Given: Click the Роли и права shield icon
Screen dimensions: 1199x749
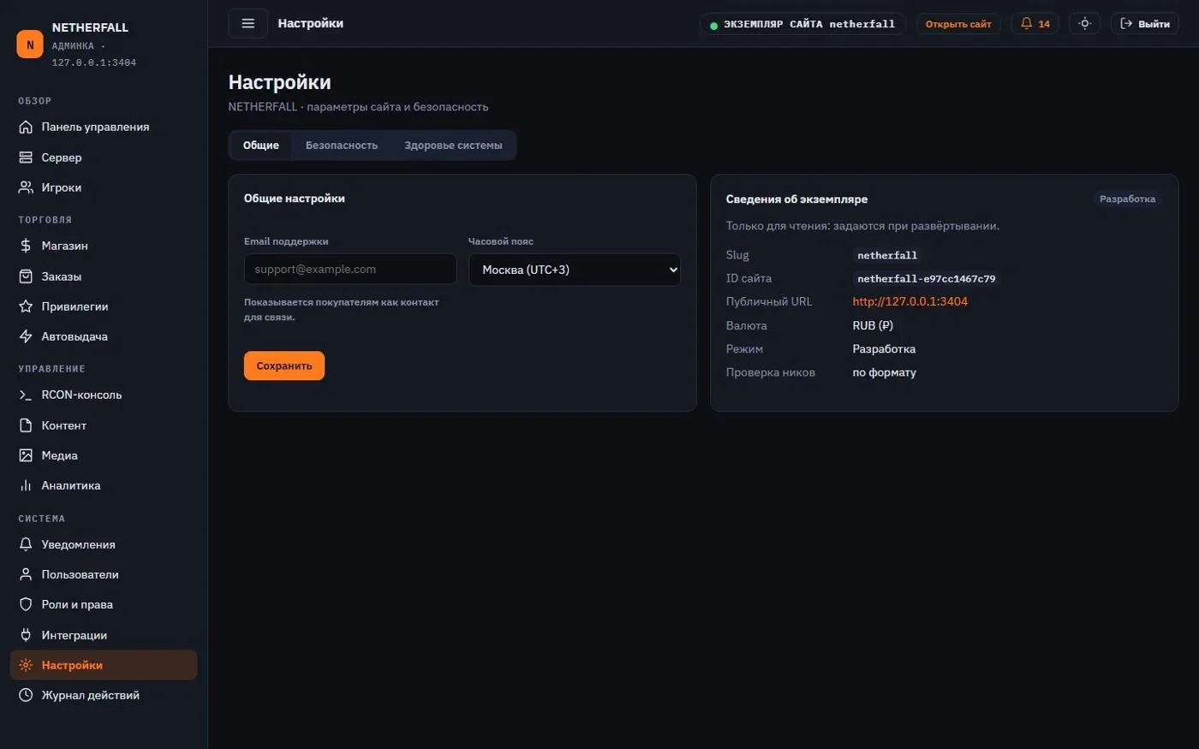Looking at the screenshot, I should (x=26, y=604).
